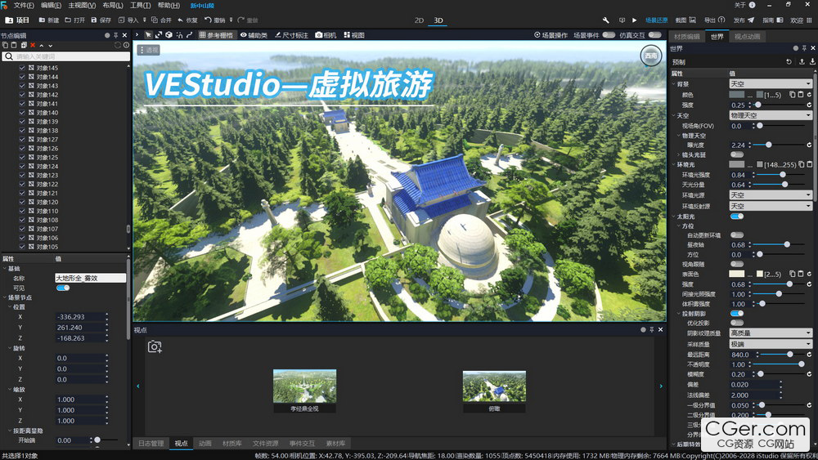Click the 导出 export button

714,20
